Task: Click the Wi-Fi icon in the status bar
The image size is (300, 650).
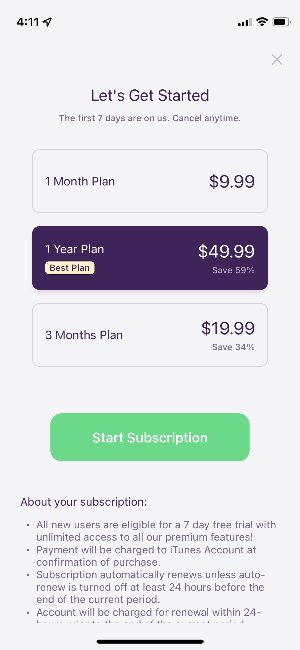Action: 262,22
